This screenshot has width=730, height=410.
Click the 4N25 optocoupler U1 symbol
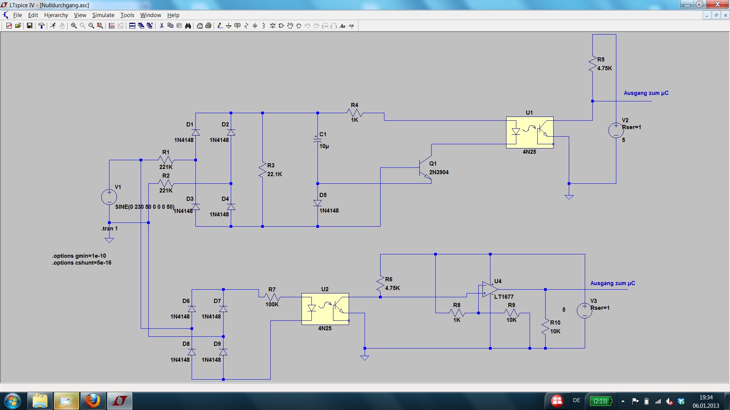point(530,132)
